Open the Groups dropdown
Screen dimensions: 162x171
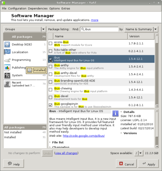pos(25,29)
